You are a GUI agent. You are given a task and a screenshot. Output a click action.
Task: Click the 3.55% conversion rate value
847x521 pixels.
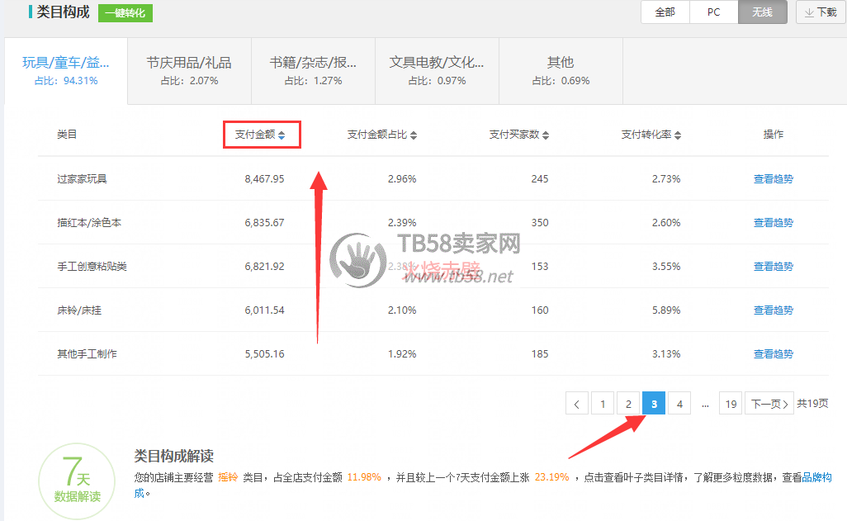tap(666, 267)
